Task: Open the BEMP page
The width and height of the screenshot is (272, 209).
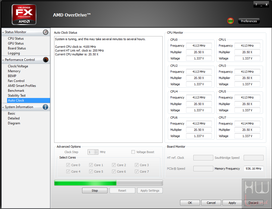Action: click(12, 76)
